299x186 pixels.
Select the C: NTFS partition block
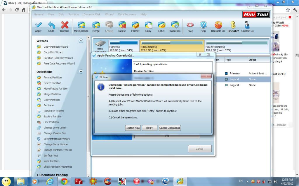click(124, 46)
